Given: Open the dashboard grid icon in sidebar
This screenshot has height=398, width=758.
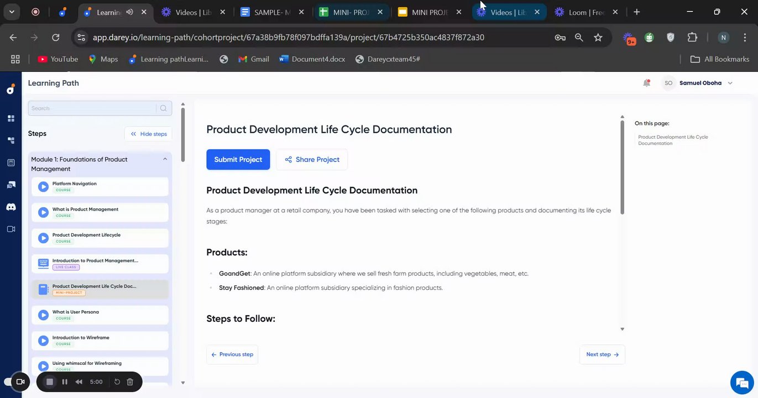Looking at the screenshot, I should click(11, 118).
